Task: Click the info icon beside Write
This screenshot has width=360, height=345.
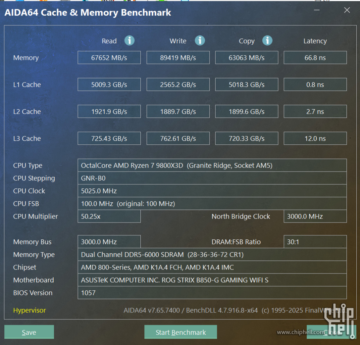Action: pyautogui.click(x=199, y=40)
